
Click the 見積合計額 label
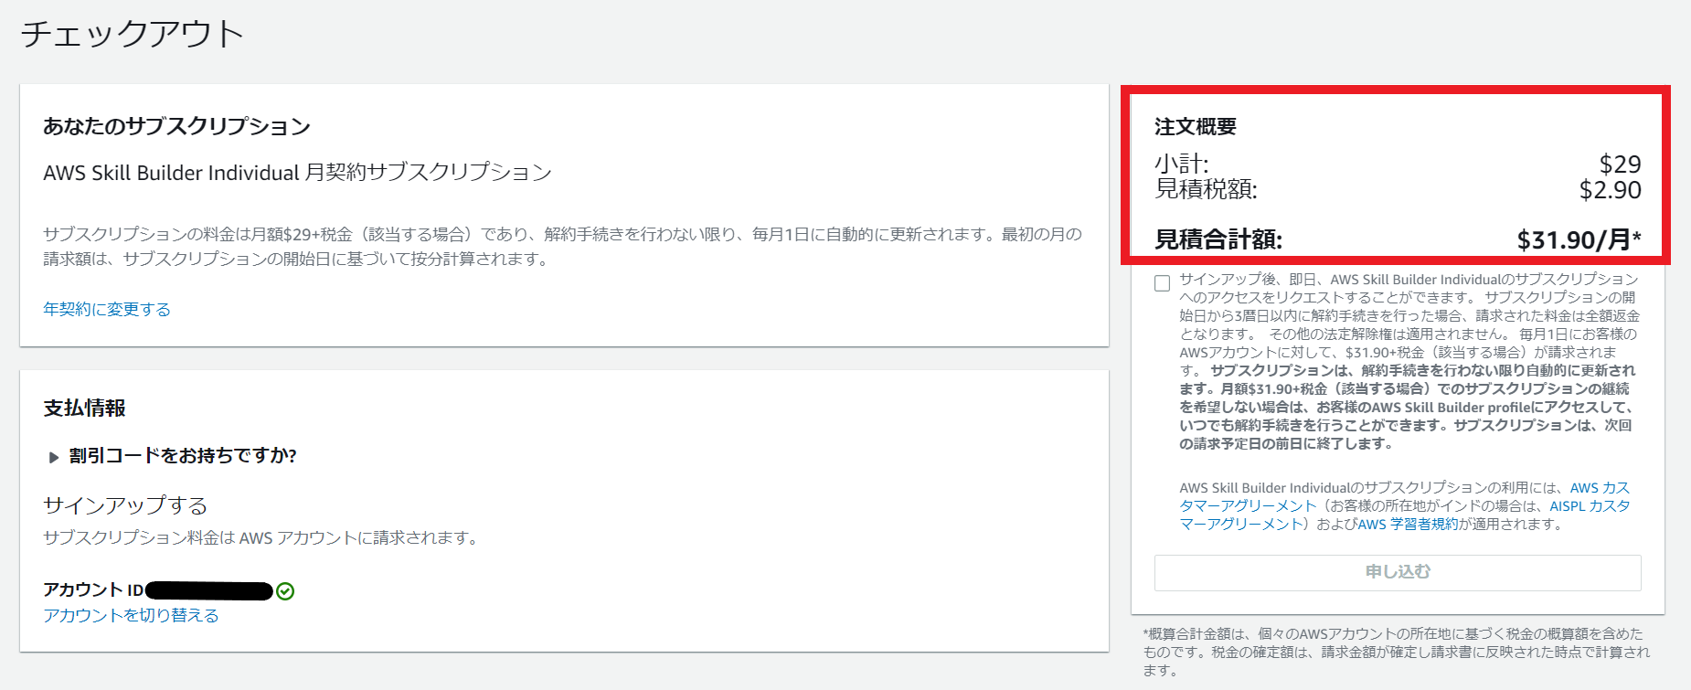click(x=1218, y=239)
